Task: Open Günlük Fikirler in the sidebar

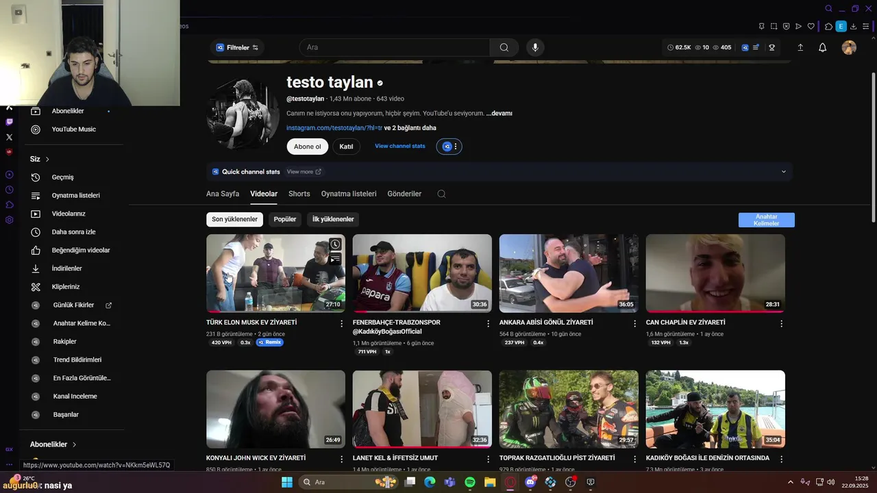Action: 73,305
